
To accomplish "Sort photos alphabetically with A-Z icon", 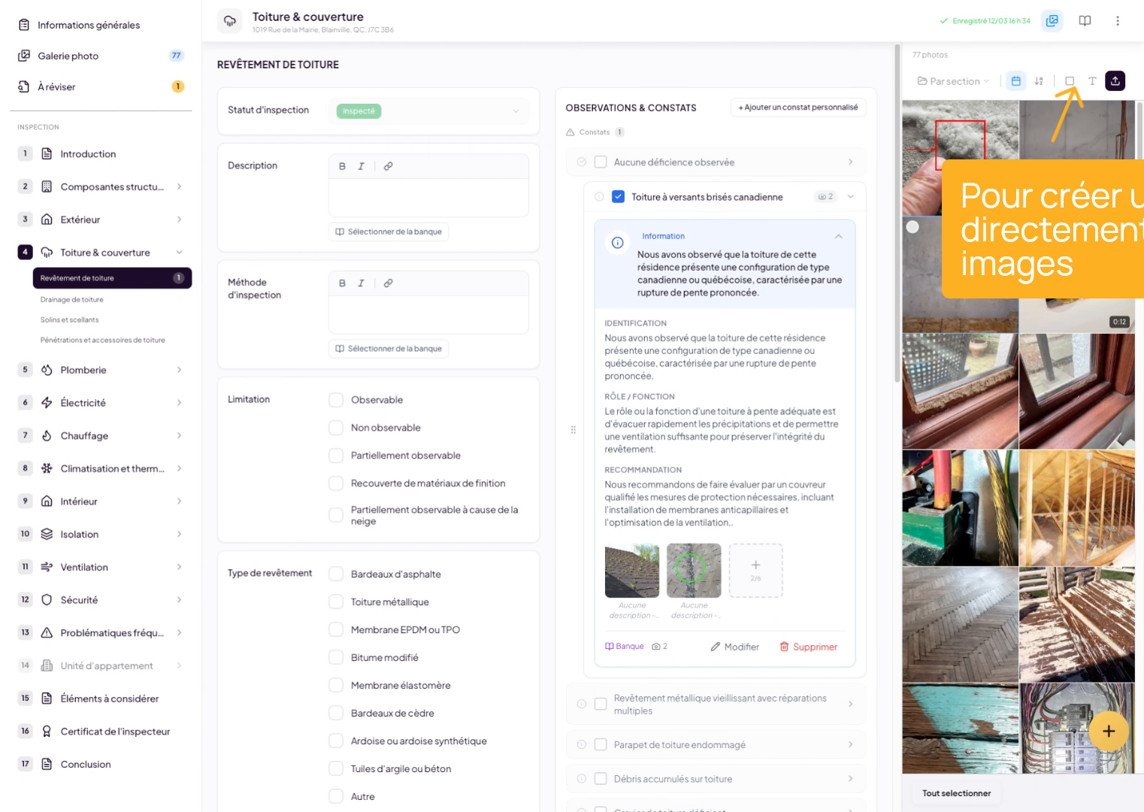I will 1039,81.
